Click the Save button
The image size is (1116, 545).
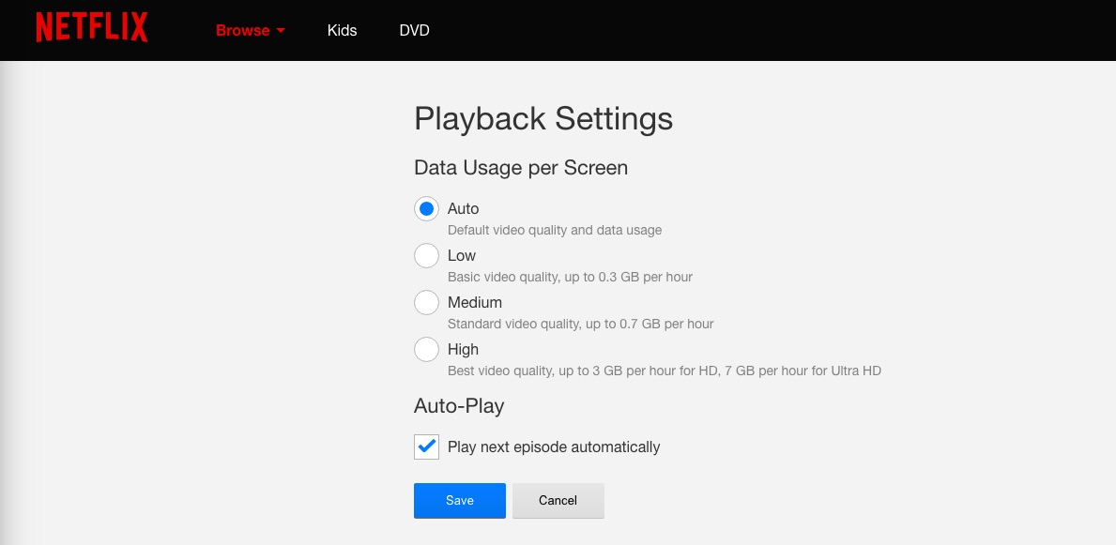[x=459, y=500]
